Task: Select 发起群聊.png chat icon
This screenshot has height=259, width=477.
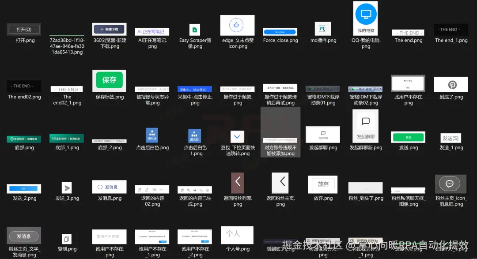Action: (x=323, y=135)
